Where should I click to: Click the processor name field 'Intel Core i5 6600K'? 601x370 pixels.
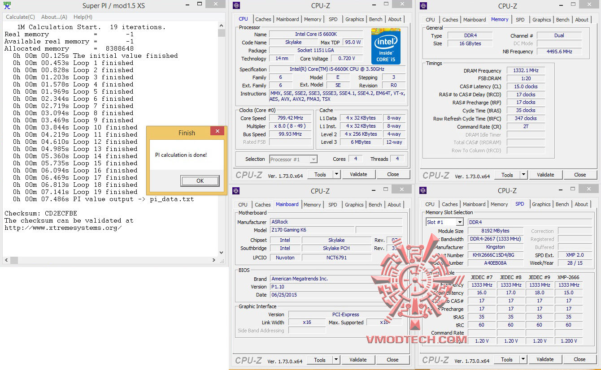tap(316, 34)
